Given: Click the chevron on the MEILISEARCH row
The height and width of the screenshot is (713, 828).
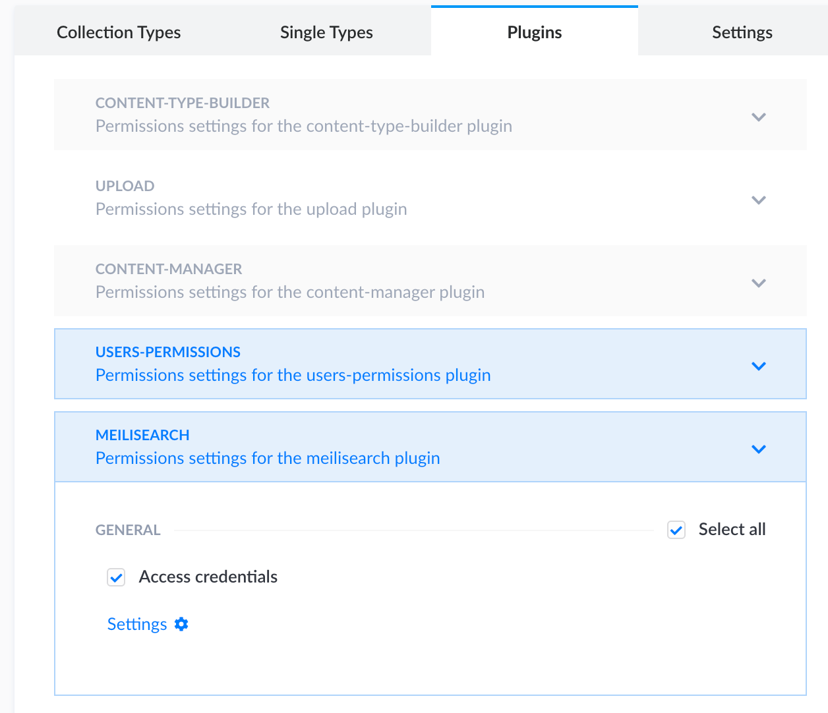Looking at the screenshot, I should coord(759,449).
